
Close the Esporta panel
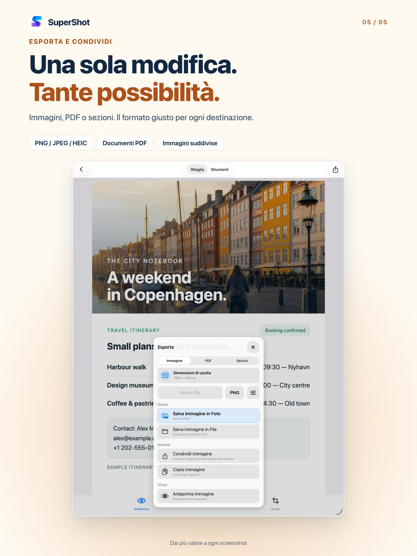coord(253,347)
